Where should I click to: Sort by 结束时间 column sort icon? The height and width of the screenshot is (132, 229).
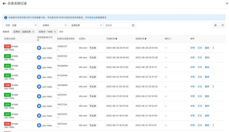(x=146, y=38)
